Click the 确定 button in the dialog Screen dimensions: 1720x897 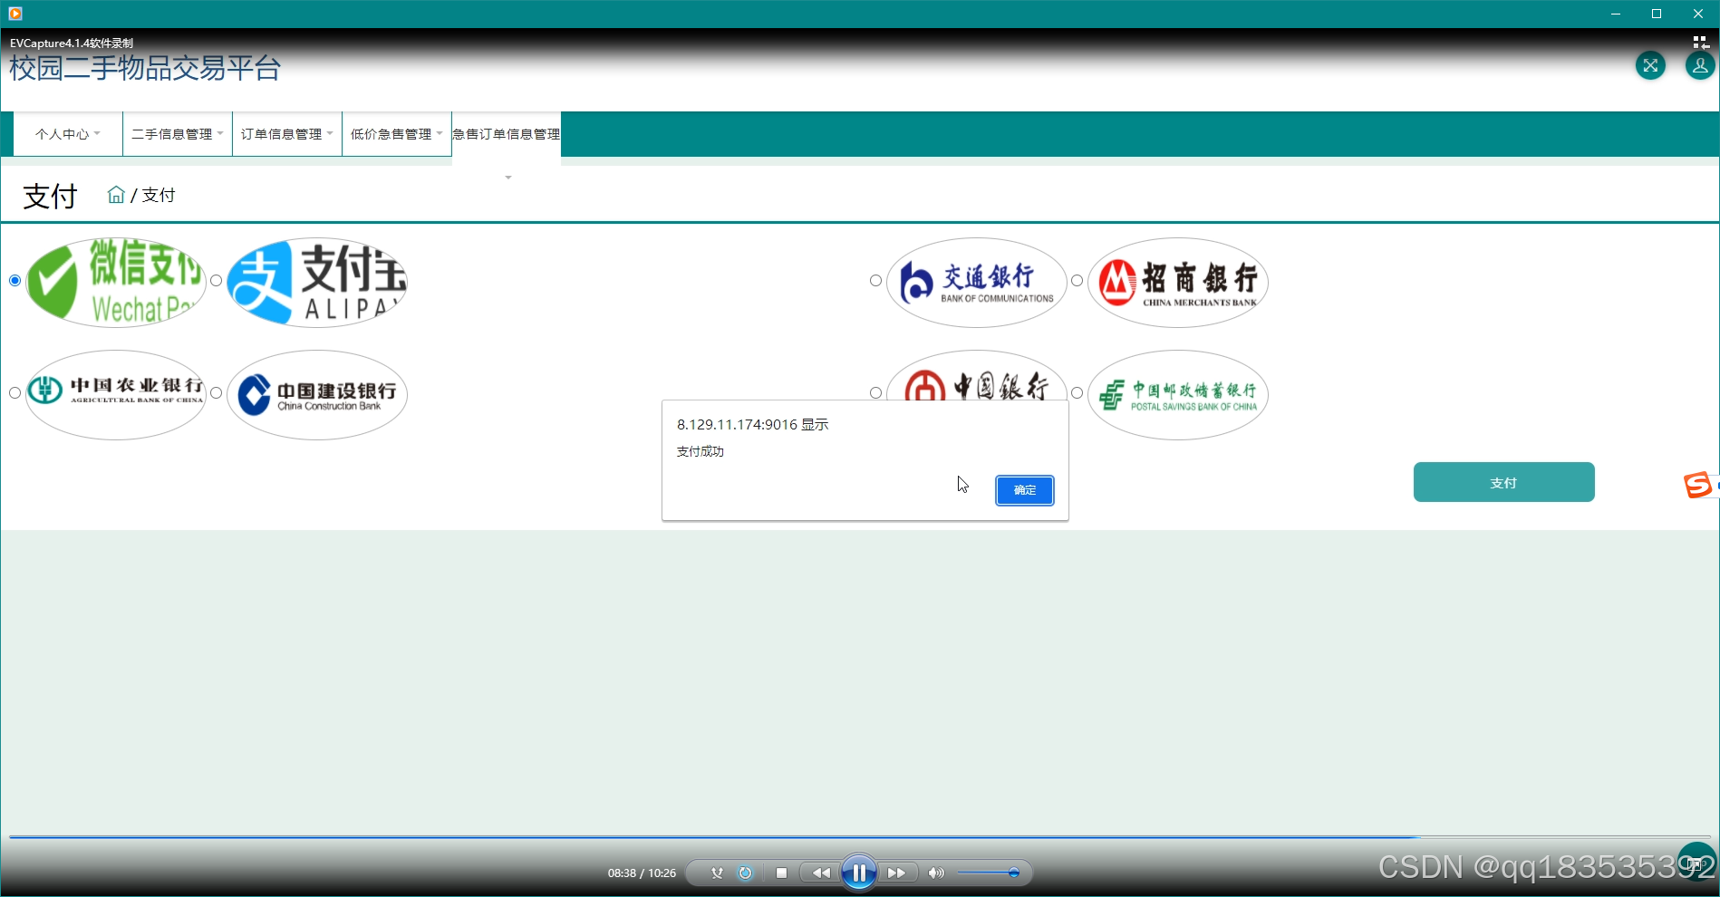click(1024, 490)
